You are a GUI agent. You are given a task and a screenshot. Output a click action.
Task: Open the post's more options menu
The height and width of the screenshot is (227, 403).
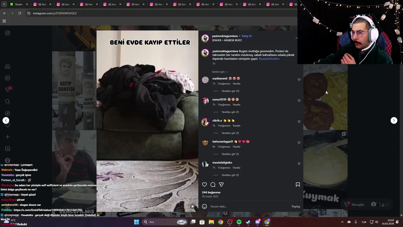296,38
